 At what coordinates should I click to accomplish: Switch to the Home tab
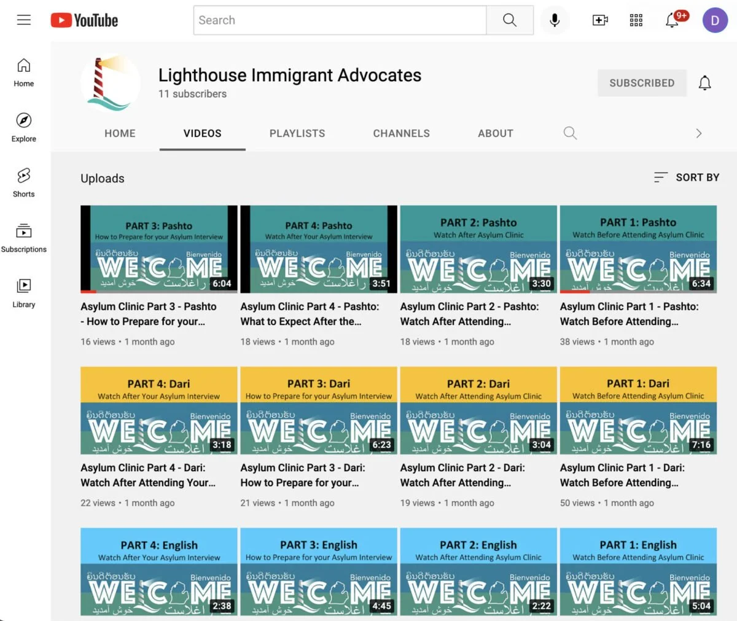coord(120,133)
